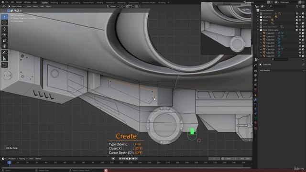Click the snap magnet icon in header
The height and width of the screenshot is (172, 306).
coord(127,6)
